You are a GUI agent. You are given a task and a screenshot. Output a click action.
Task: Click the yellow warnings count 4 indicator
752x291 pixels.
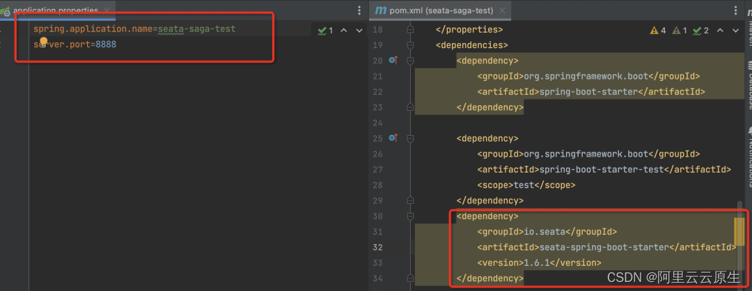pyautogui.click(x=658, y=31)
